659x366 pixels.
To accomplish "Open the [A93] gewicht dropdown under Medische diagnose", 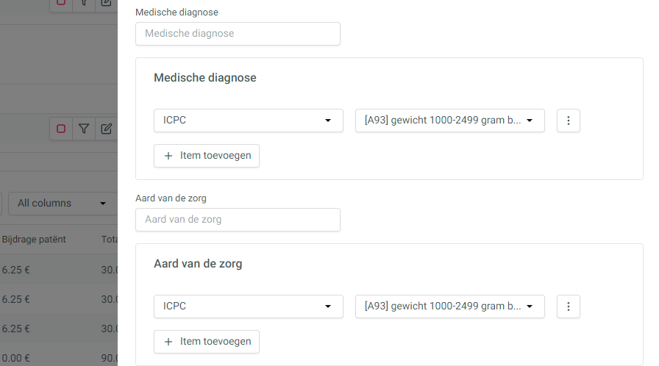I will tap(449, 121).
